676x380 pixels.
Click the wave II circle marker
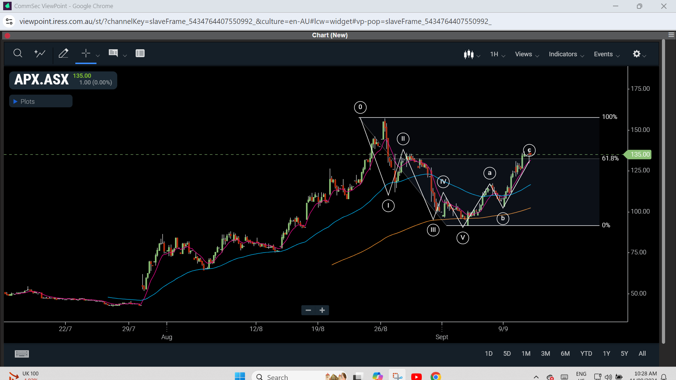click(x=403, y=139)
